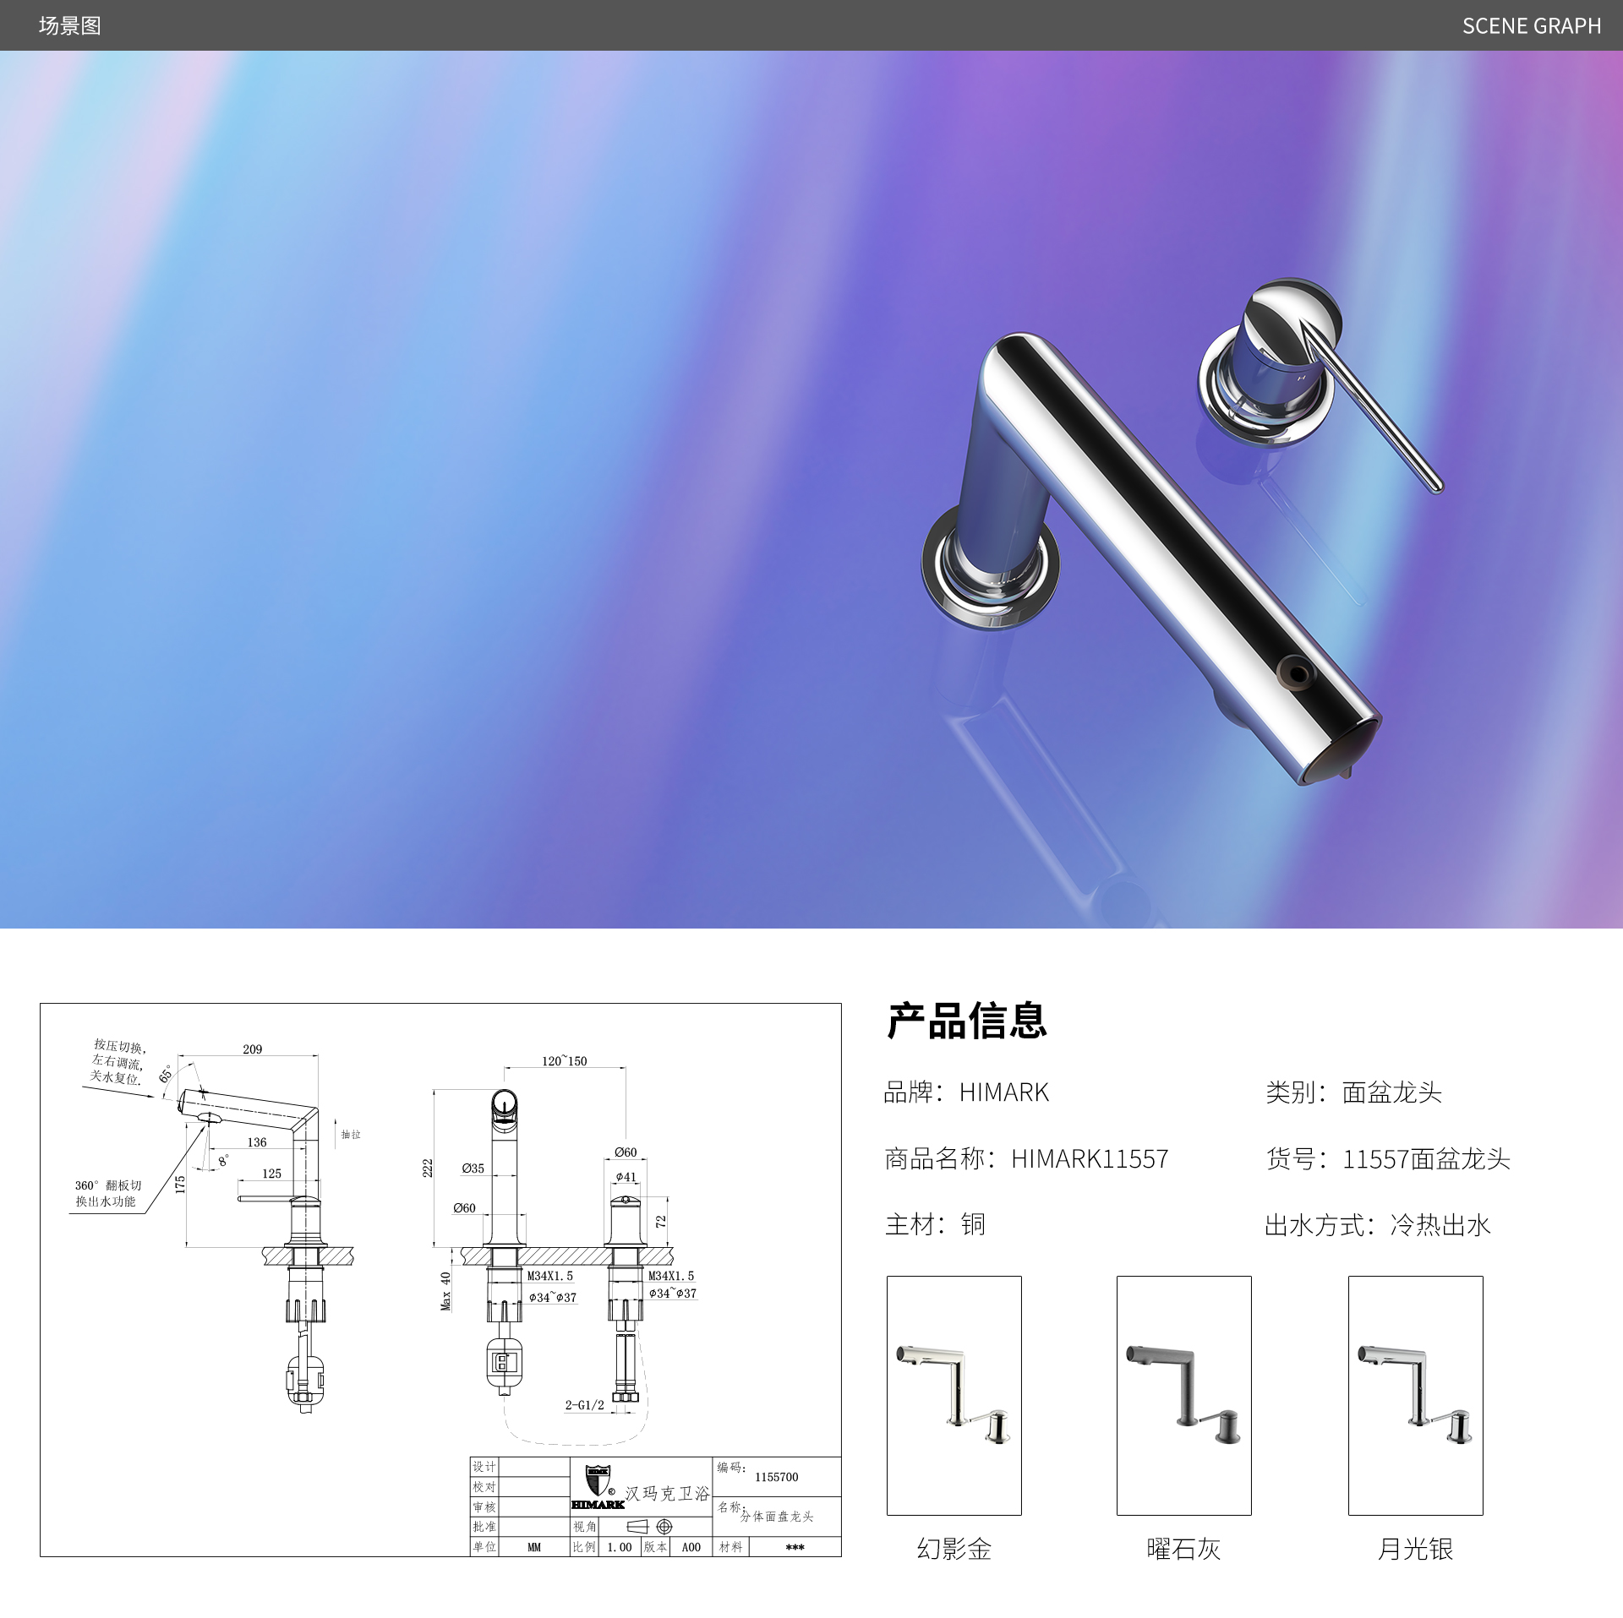1623x1618 pixels.
Task: Select the 月光银 color label
Action: click(1415, 1549)
